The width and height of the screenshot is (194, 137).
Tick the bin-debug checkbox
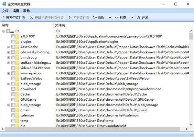(13, 58)
